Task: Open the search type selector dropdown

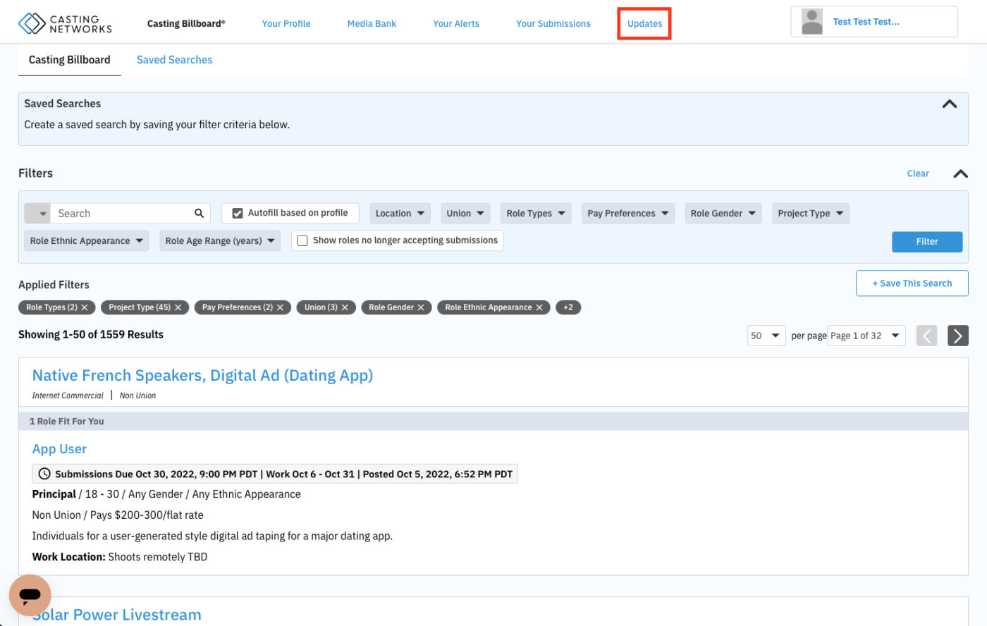Action: (x=37, y=213)
